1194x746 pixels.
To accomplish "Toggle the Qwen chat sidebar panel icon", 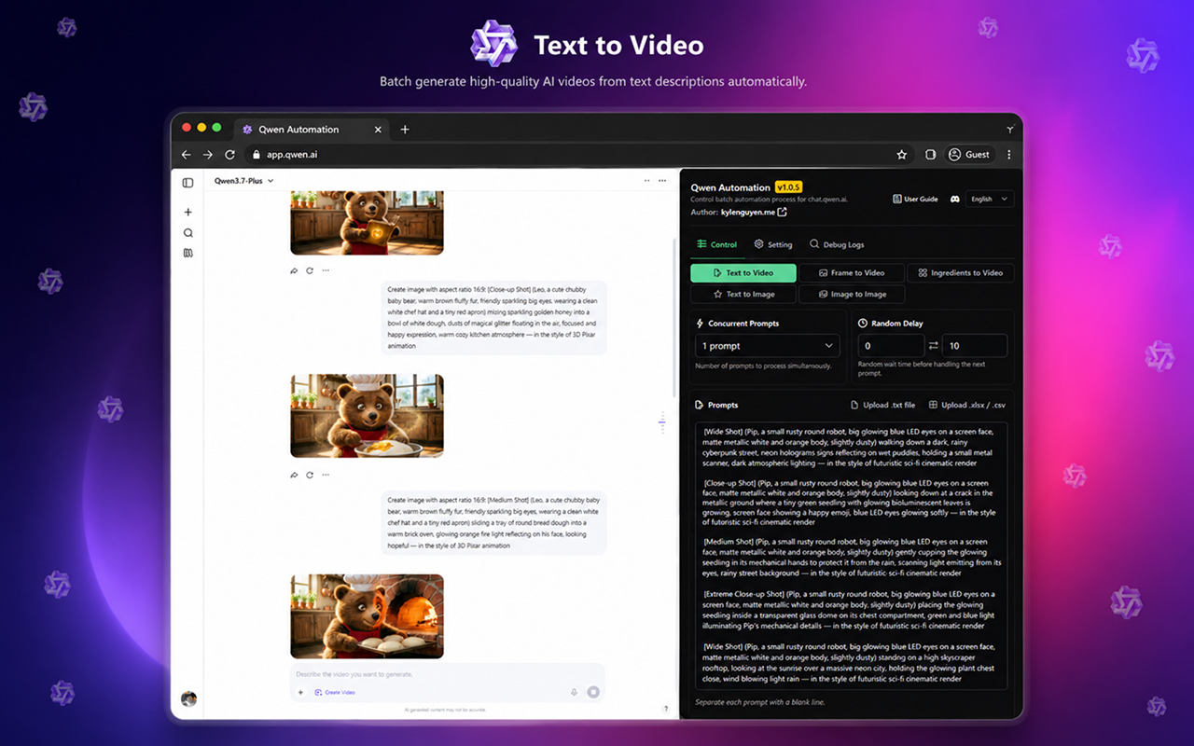I will [187, 183].
